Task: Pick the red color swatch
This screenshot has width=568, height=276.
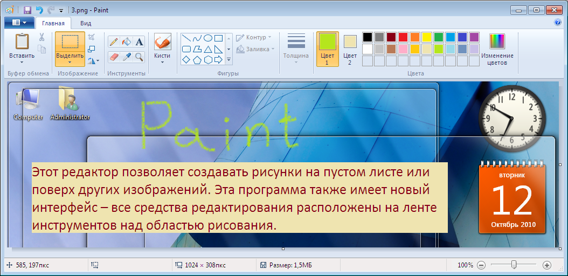Action: [x=403, y=37]
